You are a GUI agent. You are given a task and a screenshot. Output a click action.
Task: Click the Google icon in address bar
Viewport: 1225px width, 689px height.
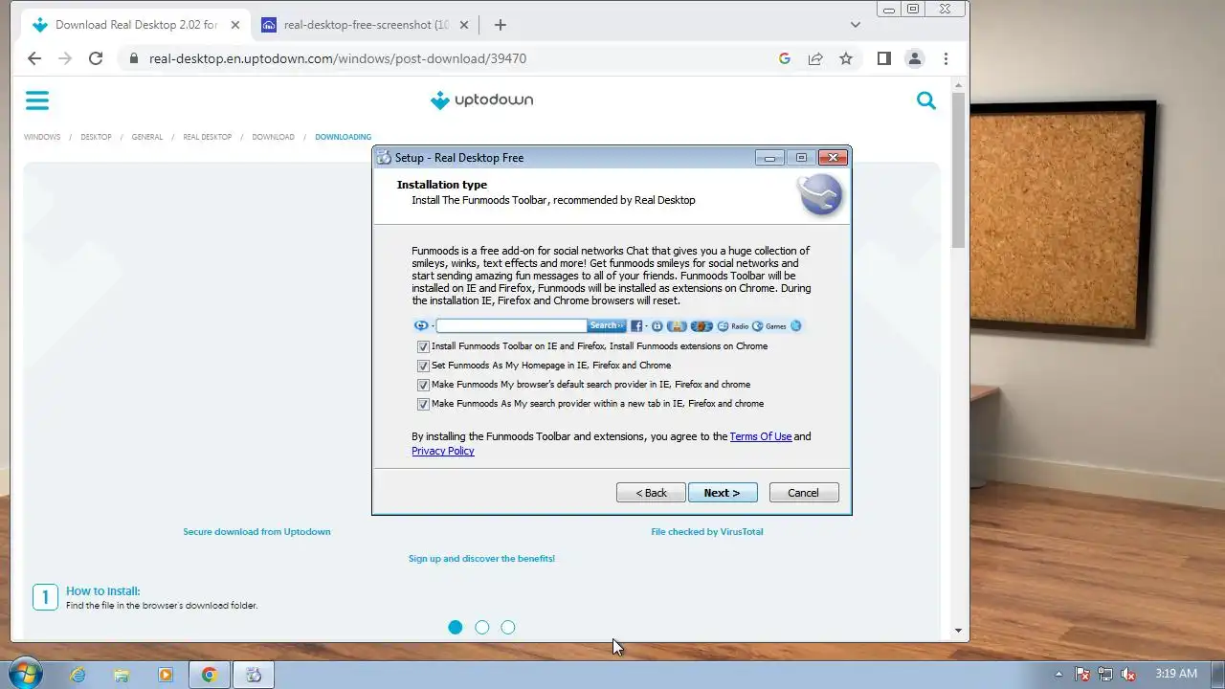coord(785,58)
